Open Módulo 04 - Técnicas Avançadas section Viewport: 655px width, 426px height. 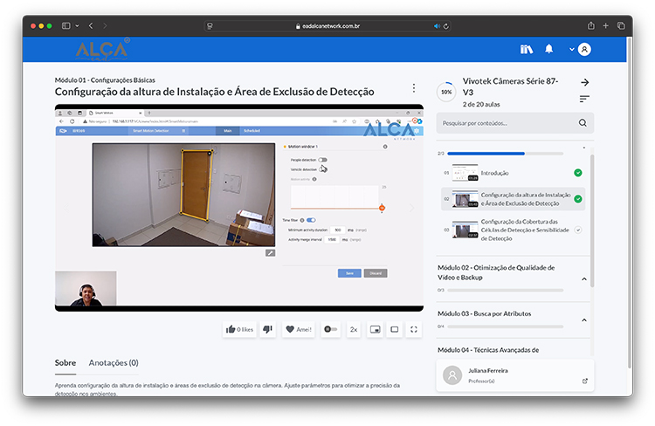[488, 350]
